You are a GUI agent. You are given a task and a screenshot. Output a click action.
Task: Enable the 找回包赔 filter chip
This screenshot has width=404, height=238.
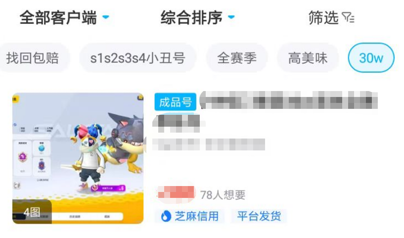[33, 58]
